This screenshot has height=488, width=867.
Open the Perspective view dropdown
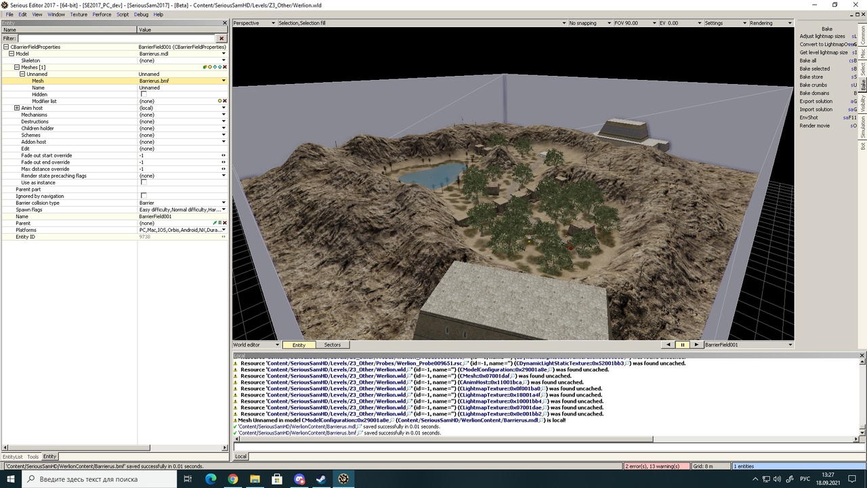[255, 23]
